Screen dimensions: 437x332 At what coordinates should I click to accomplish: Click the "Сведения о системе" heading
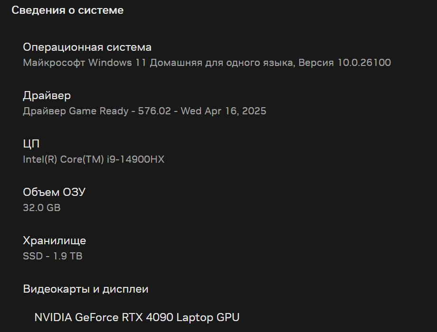coord(67,10)
